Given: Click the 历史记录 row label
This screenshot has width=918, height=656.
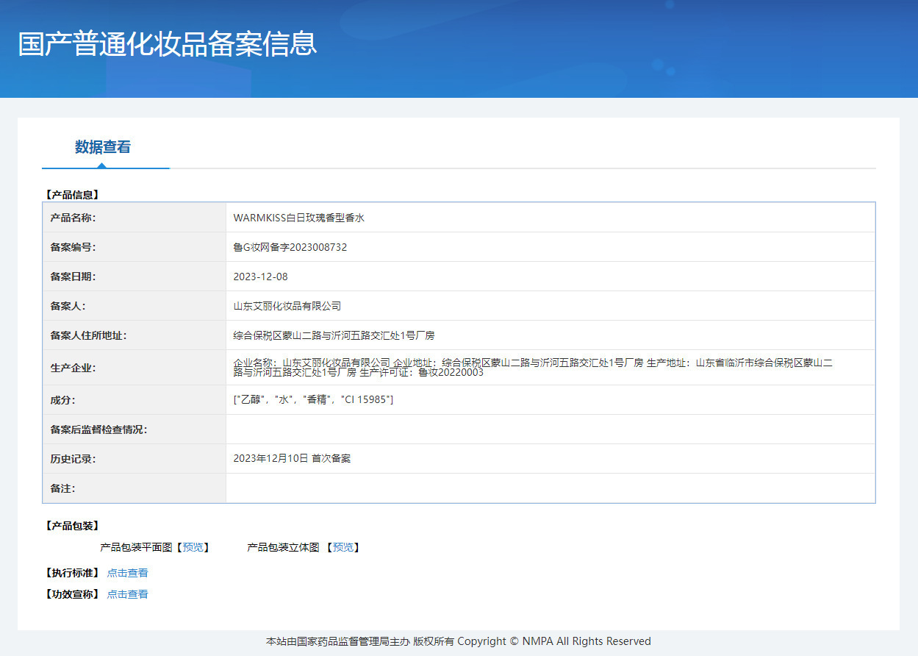Looking at the screenshot, I should pyautogui.click(x=73, y=459).
